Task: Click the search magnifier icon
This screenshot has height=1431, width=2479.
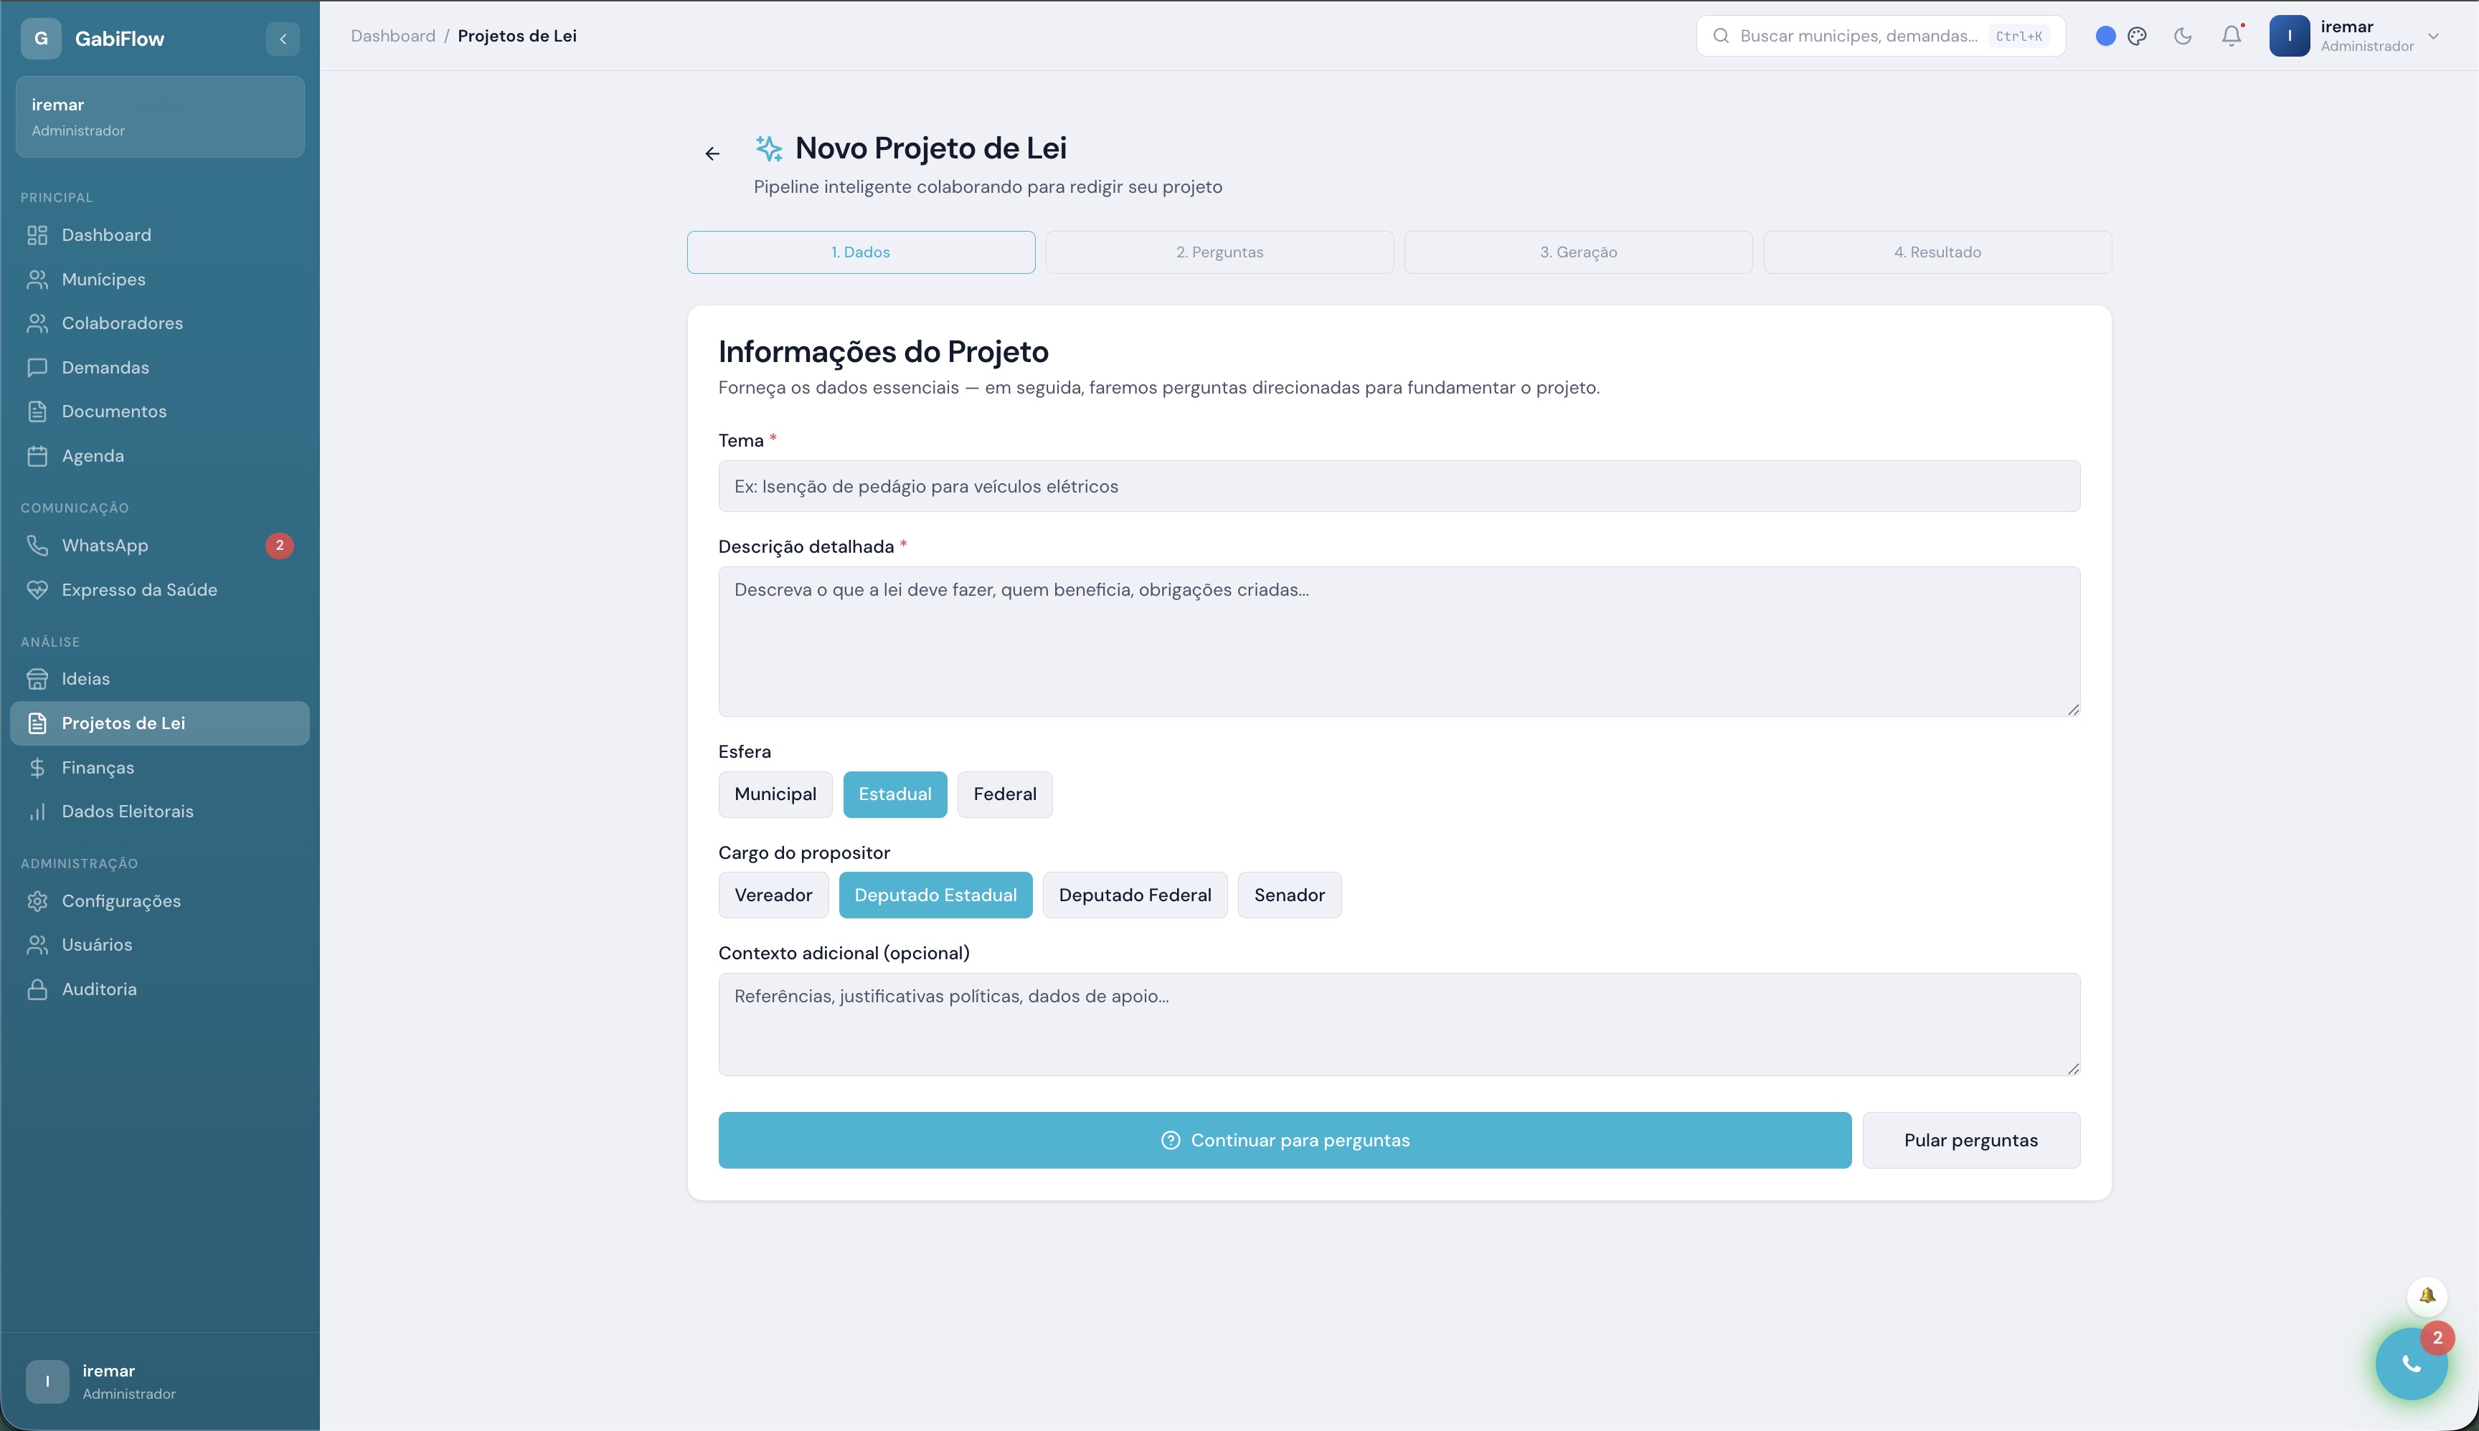Action: point(1721,37)
